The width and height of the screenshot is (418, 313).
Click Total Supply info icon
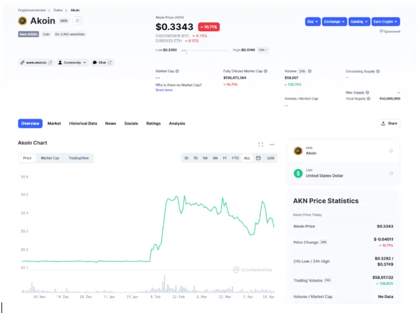click(x=368, y=99)
